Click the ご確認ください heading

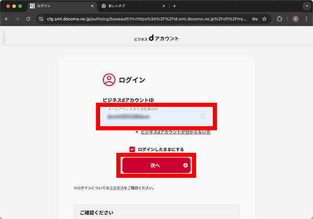(97, 213)
